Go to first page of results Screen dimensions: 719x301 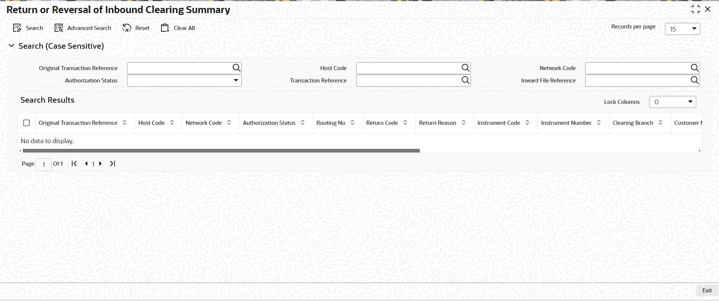click(x=74, y=163)
